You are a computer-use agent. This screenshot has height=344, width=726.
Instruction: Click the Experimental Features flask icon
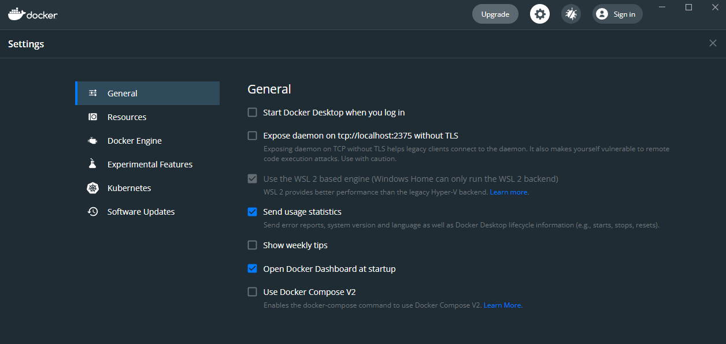coord(92,164)
